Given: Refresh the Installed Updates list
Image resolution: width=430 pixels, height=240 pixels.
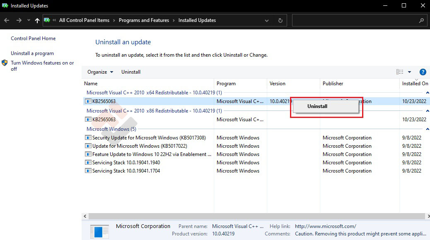Looking at the screenshot, I should pos(280,20).
